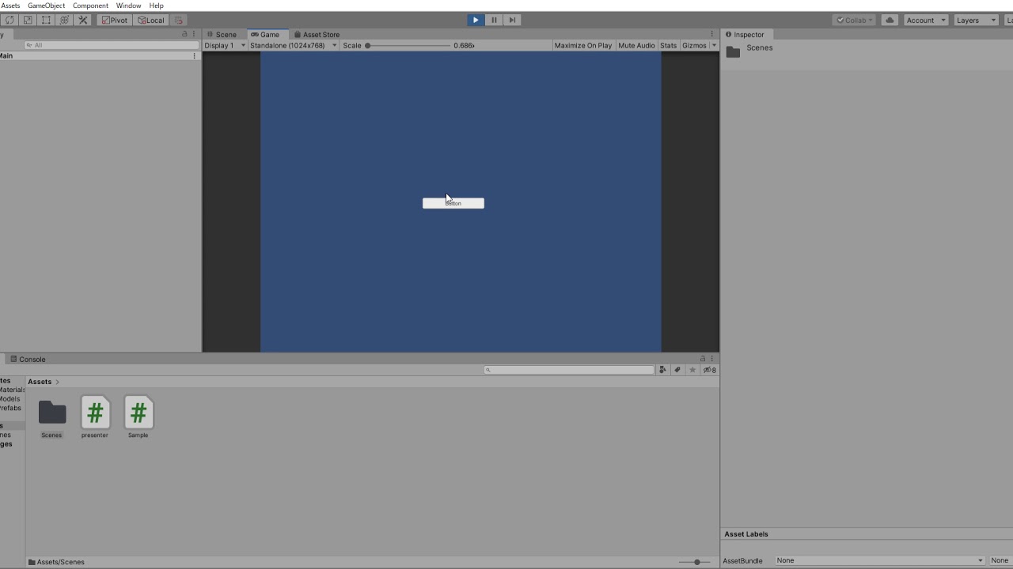1013x569 pixels.
Task: Open the Layers dropdown
Action: 976,20
